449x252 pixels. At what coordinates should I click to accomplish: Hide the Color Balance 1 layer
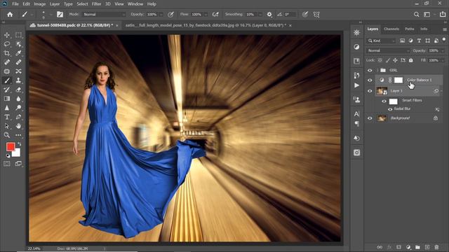(x=370, y=80)
